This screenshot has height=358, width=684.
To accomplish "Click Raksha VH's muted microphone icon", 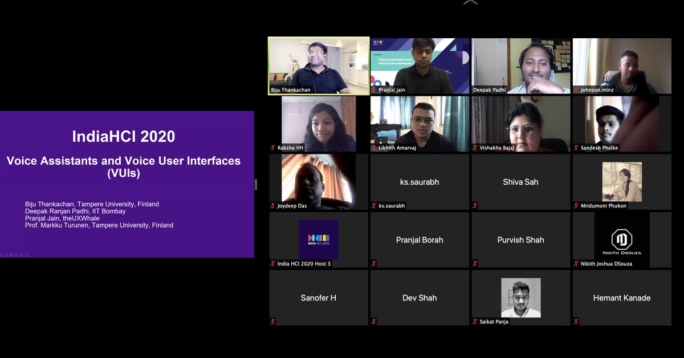I will click(273, 148).
